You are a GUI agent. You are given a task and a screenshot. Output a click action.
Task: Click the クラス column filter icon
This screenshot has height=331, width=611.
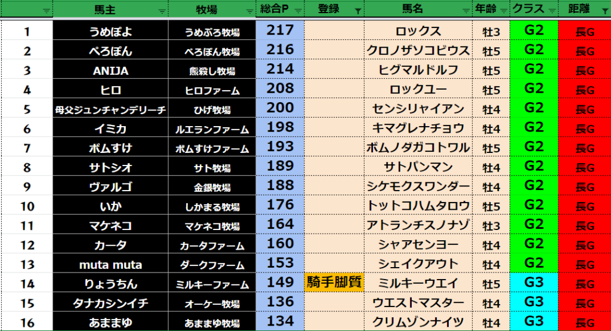[x=551, y=11]
